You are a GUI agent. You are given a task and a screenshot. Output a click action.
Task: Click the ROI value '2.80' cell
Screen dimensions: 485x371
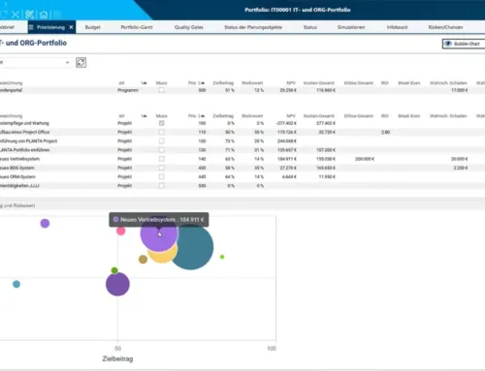(x=385, y=132)
